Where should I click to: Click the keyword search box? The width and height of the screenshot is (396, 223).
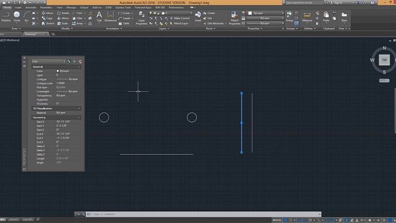304,2
